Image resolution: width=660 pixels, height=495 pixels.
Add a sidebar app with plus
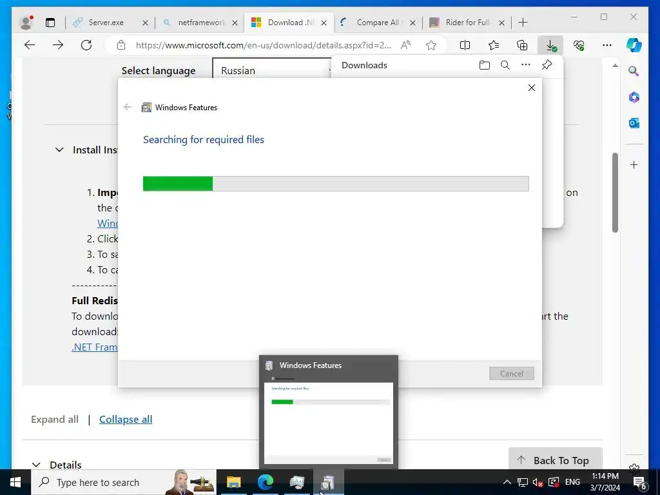(x=634, y=164)
